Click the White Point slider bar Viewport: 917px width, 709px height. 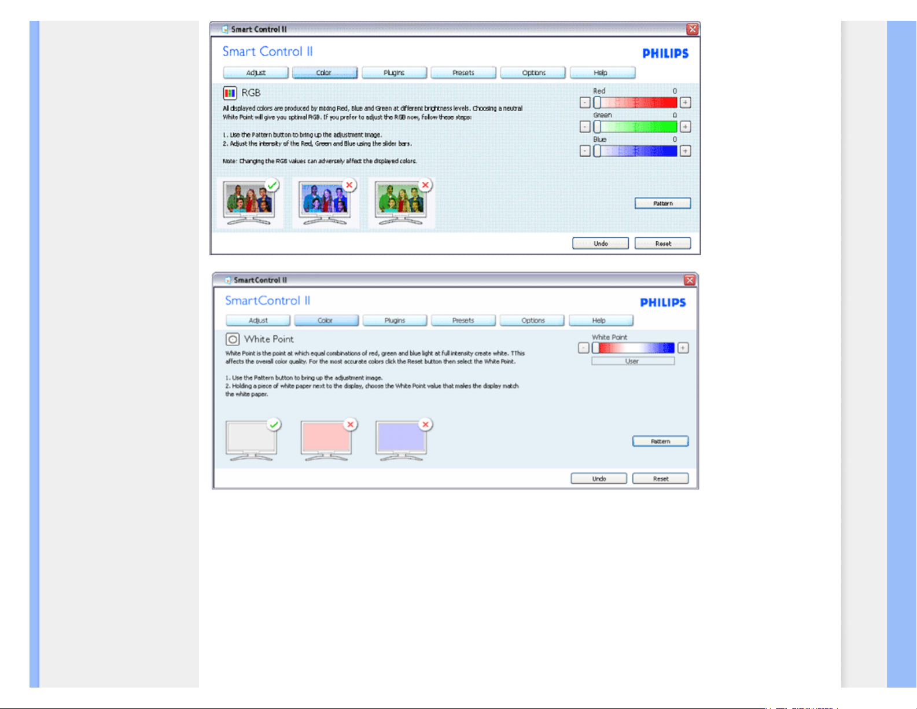pos(633,348)
